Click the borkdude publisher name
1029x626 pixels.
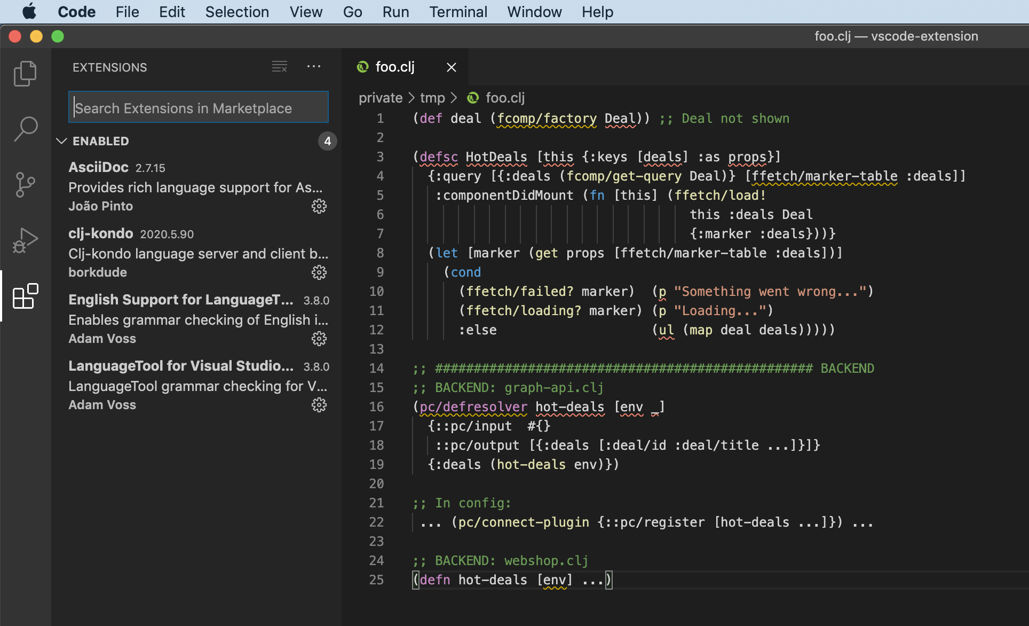[x=98, y=272]
